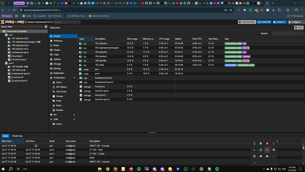305x172 pixels.
Task: Open the NVIDIA tray icon
Action: tap(254, 163)
